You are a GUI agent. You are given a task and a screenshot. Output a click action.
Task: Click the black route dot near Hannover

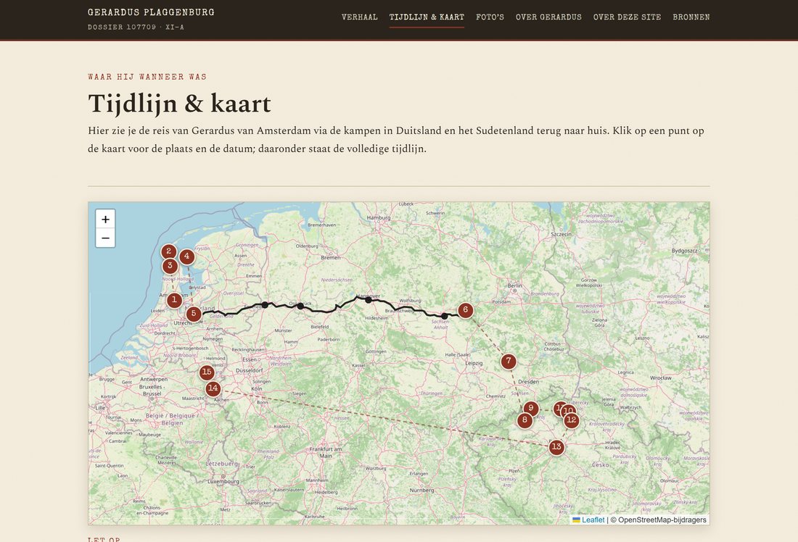point(369,300)
